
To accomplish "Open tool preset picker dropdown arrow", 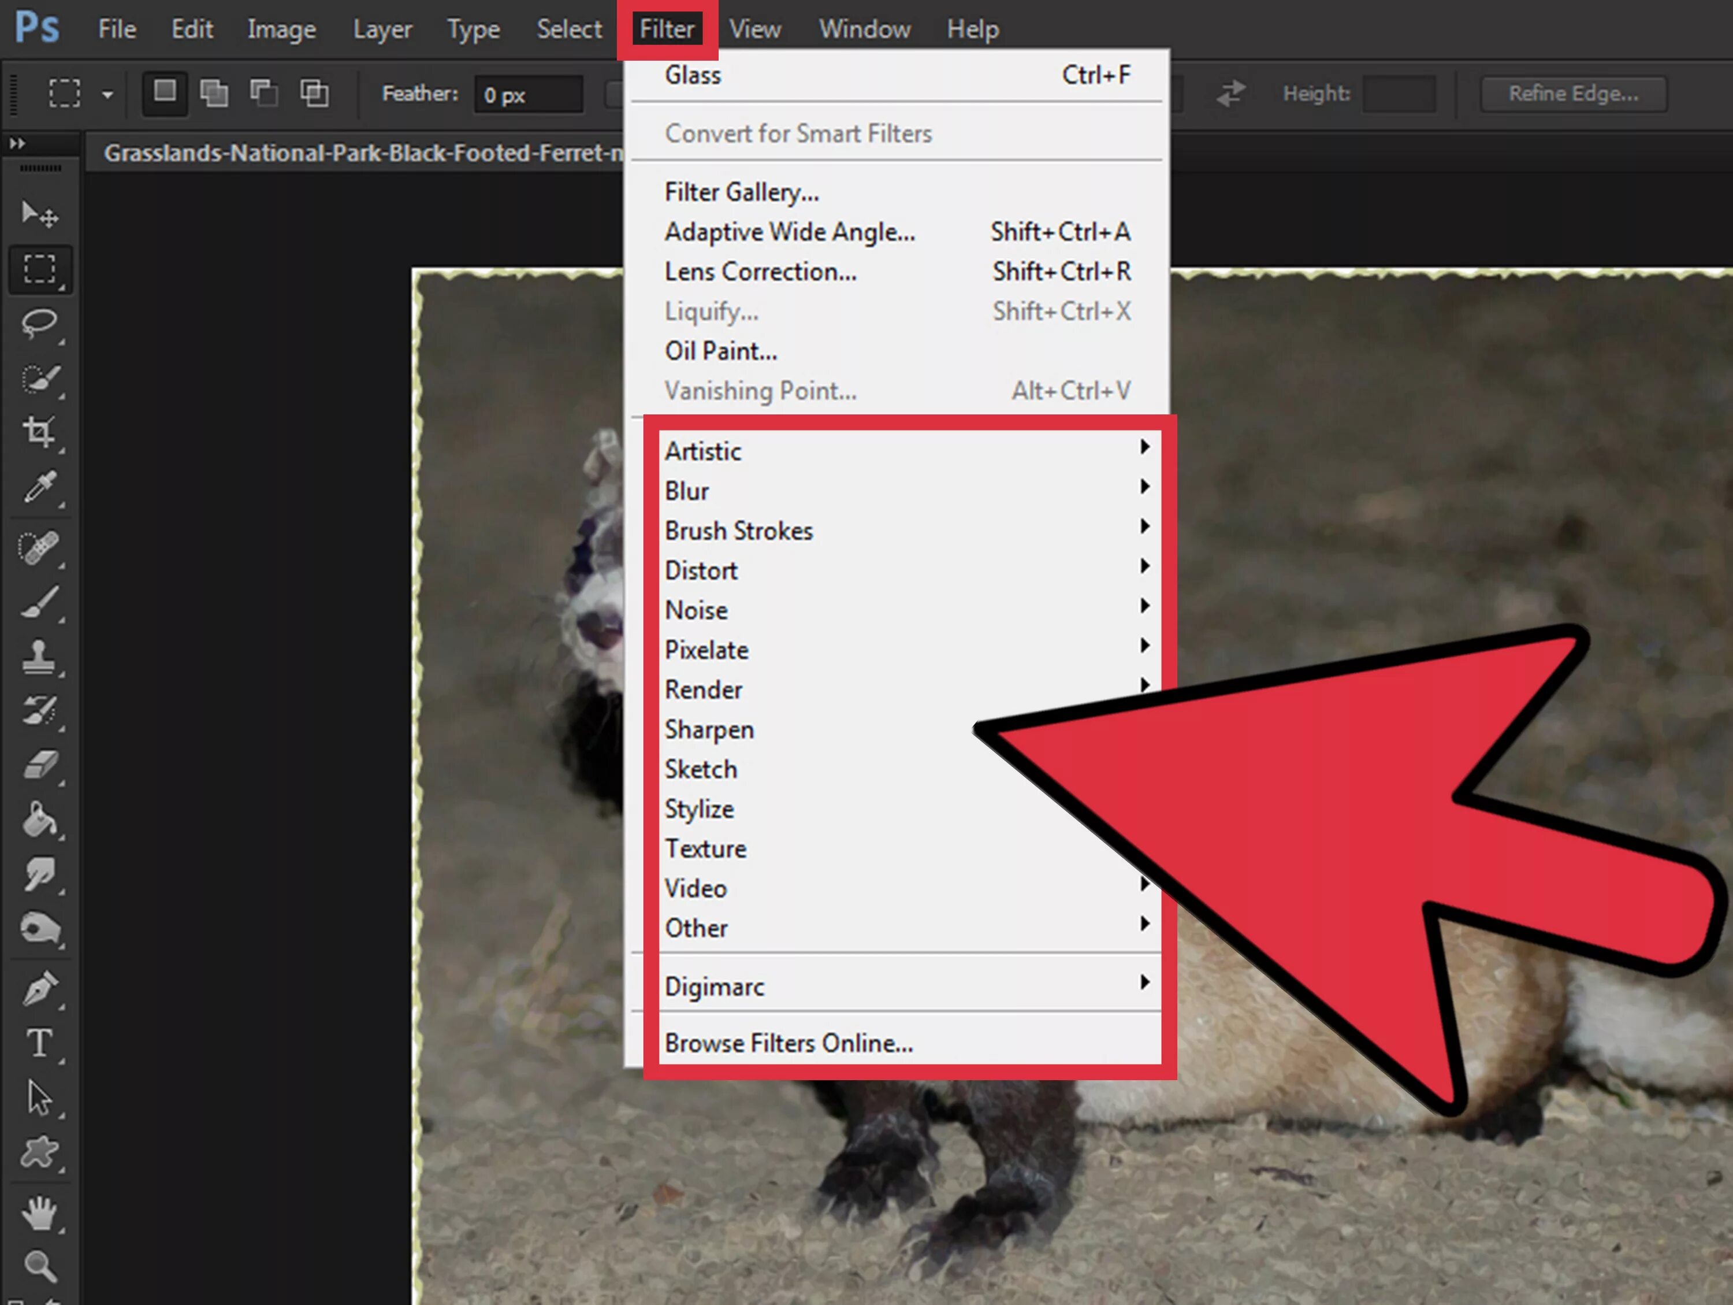I will [107, 95].
